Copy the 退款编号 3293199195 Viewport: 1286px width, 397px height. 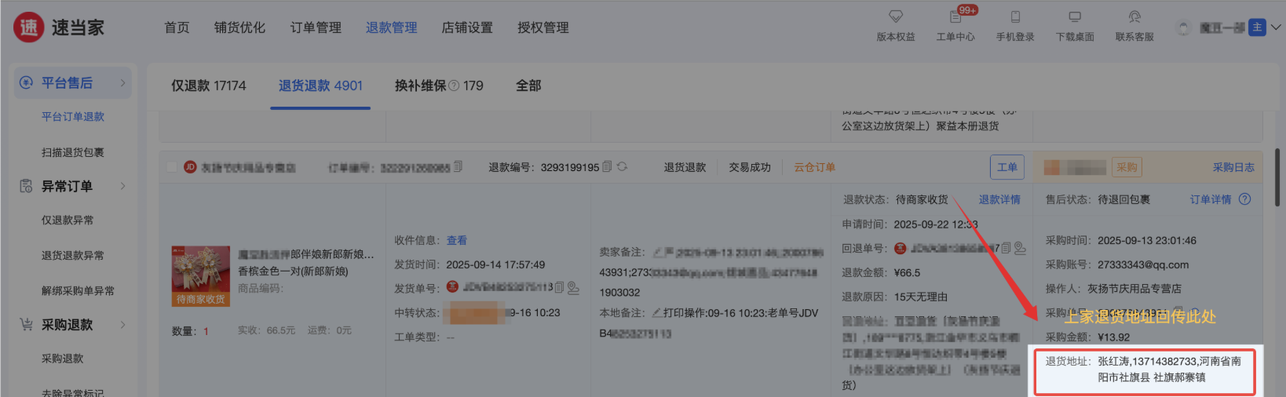click(607, 167)
